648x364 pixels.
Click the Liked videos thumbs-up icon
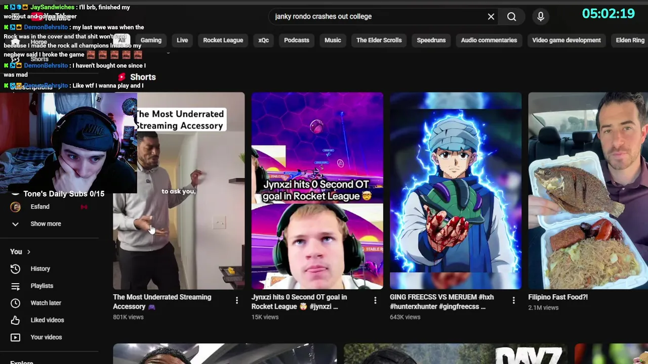(15, 320)
